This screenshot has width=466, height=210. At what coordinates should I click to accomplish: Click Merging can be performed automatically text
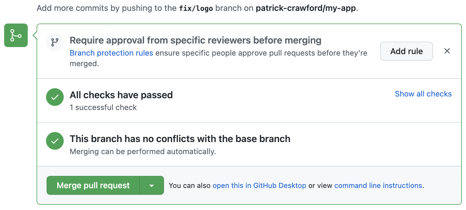click(x=142, y=151)
